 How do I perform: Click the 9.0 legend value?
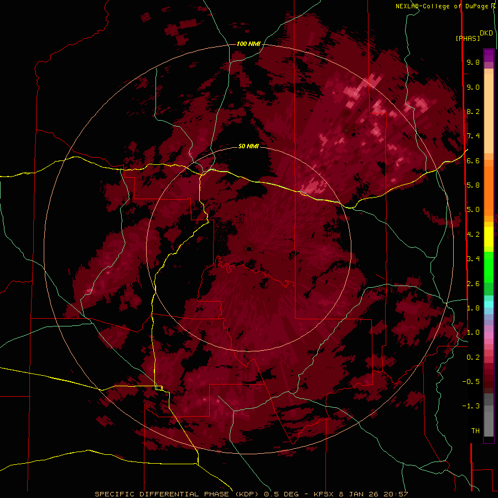pos(473,87)
